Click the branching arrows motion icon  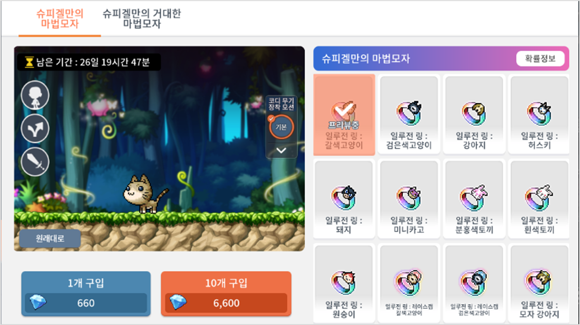tap(35, 128)
